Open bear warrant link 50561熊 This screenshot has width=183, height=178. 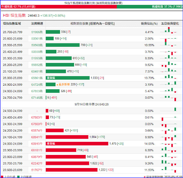(x=37, y=39)
